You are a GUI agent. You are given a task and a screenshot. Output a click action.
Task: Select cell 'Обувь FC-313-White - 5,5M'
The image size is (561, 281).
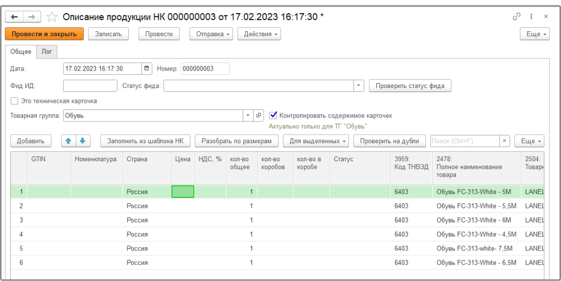[x=477, y=206]
